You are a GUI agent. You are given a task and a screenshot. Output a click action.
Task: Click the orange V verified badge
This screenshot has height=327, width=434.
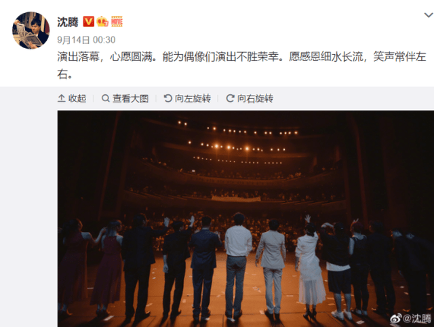click(89, 21)
